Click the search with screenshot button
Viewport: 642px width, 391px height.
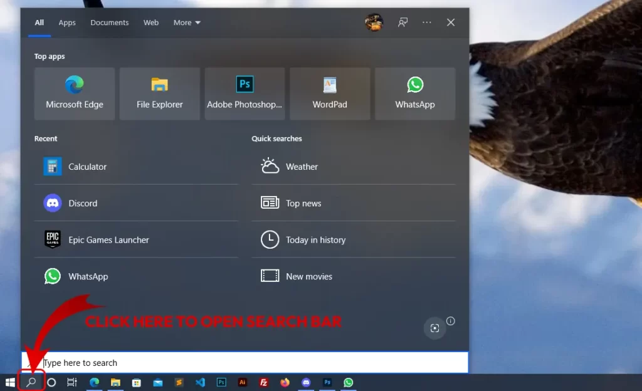coord(434,328)
